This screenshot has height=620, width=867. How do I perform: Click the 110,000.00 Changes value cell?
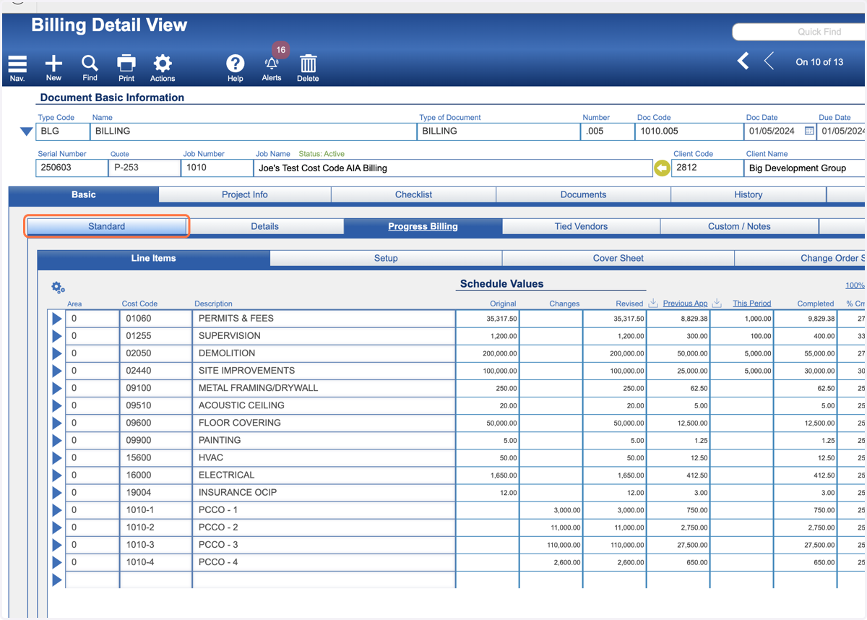(x=551, y=545)
